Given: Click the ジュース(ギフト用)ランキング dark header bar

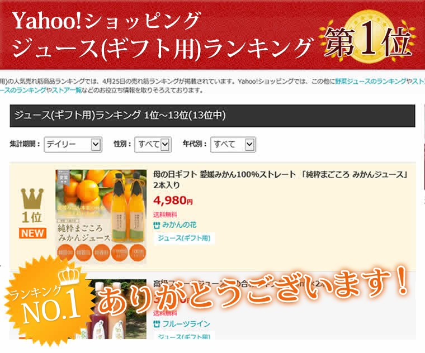Looking at the screenshot, I should click(x=212, y=116).
